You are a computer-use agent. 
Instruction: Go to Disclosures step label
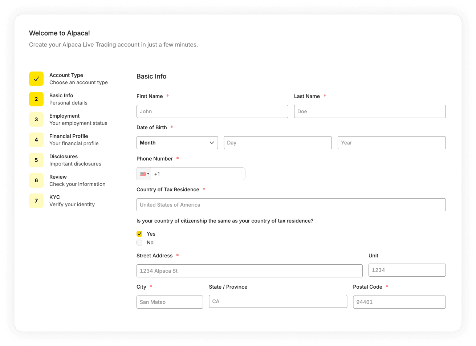[64, 156]
